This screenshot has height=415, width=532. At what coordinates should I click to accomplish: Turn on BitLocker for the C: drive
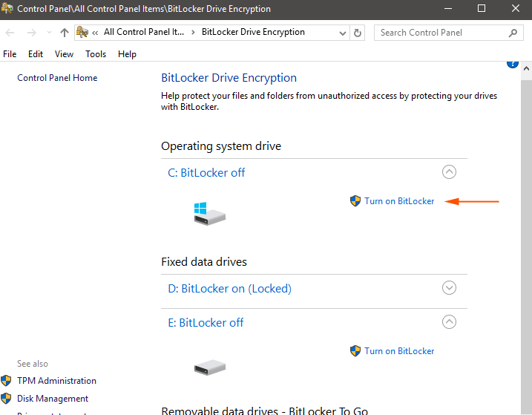tap(399, 201)
